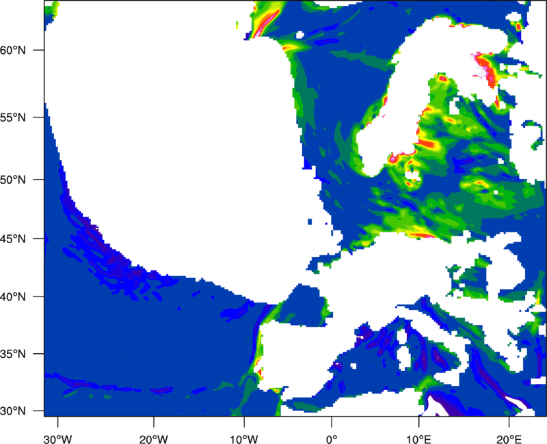Image resolution: width=547 pixels, height=444 pixels.
Task: Click the 55°N latitude label
Action: 13,117
